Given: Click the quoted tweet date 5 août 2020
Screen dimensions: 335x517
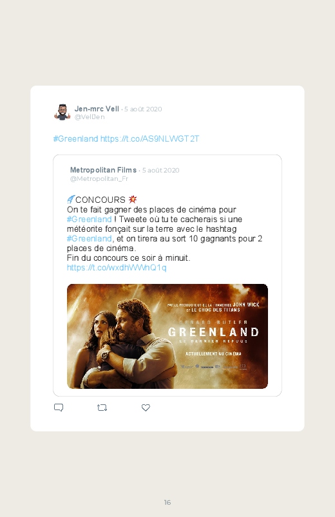Looking at the screenshot, I should click(160, 171).
